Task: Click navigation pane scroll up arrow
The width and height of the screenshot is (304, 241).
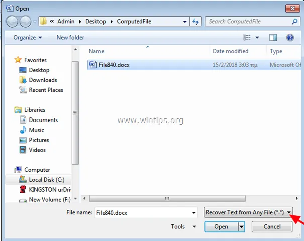Action: [75, 50]
